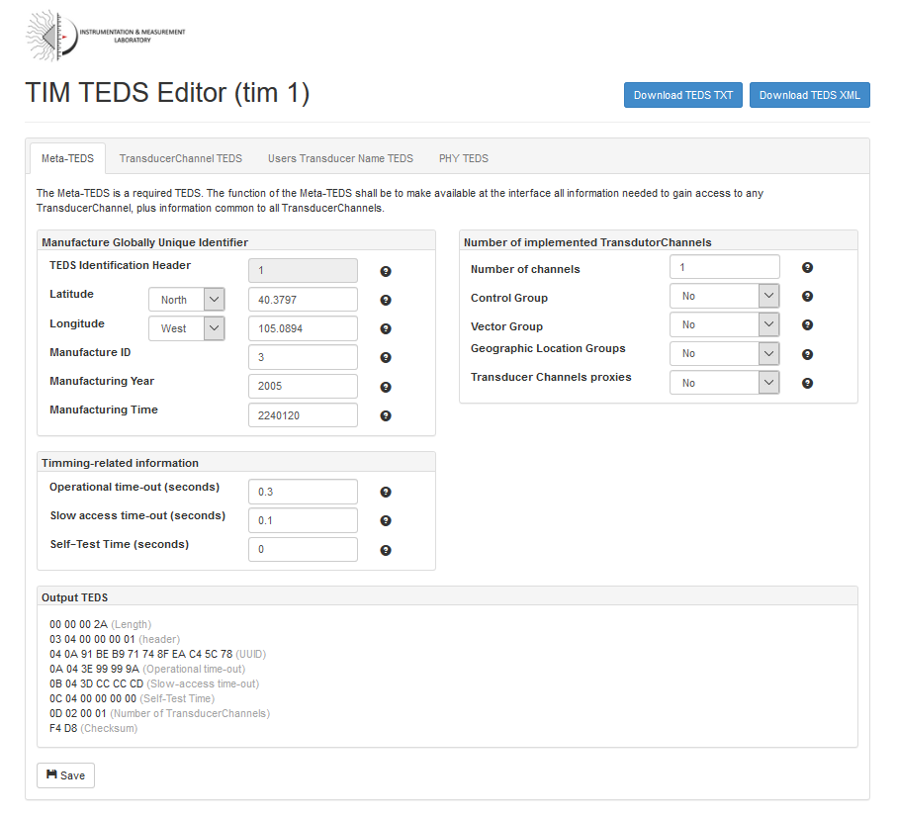Screen dimensions: 897x819
Task: Click help icon for Operational time-out
Action: (x=386, y=492)
